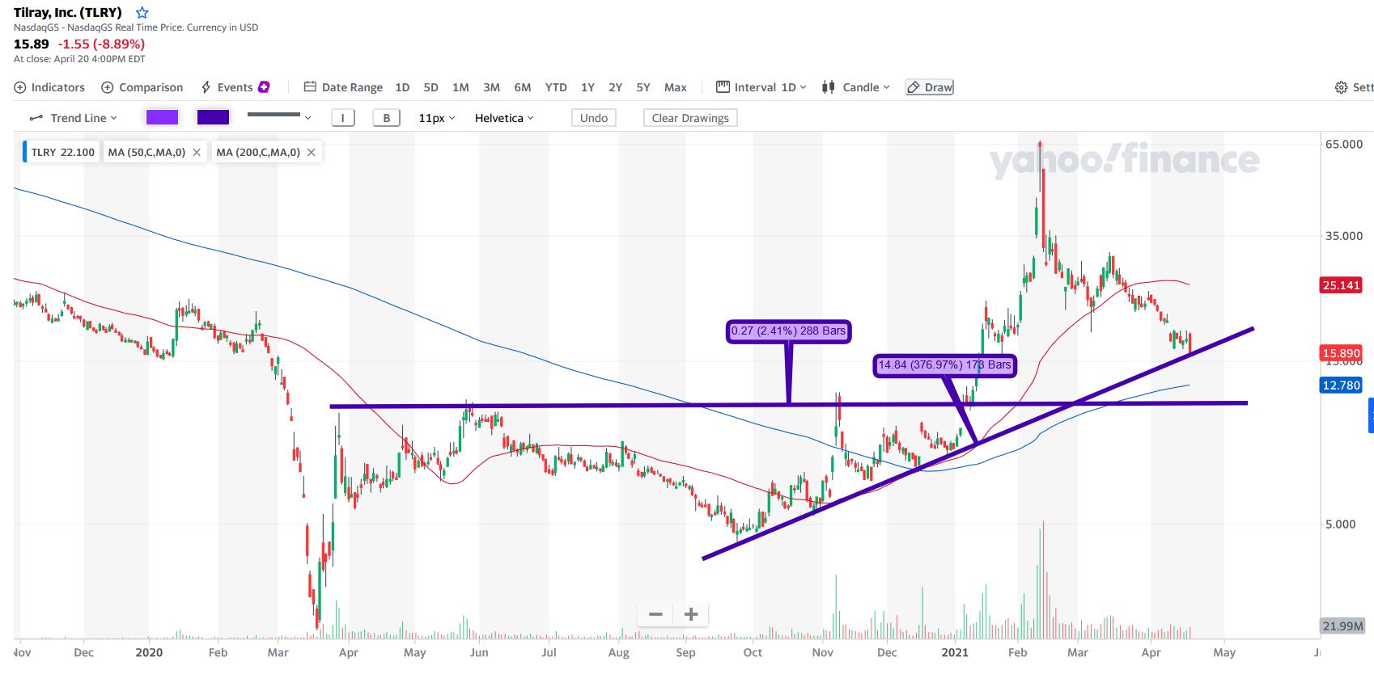Toggle the Draw tool button
The height and width of the screenshot is (674, 1374).
click(930, 87)
